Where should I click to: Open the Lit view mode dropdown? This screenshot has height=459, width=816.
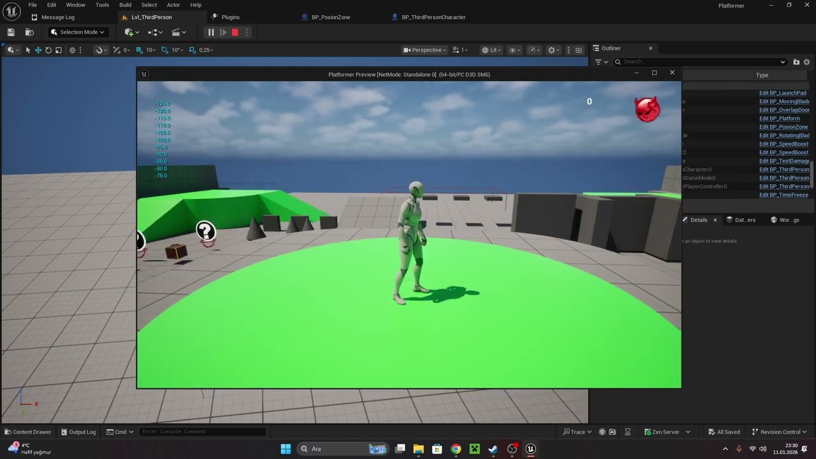tap(492, 50)
